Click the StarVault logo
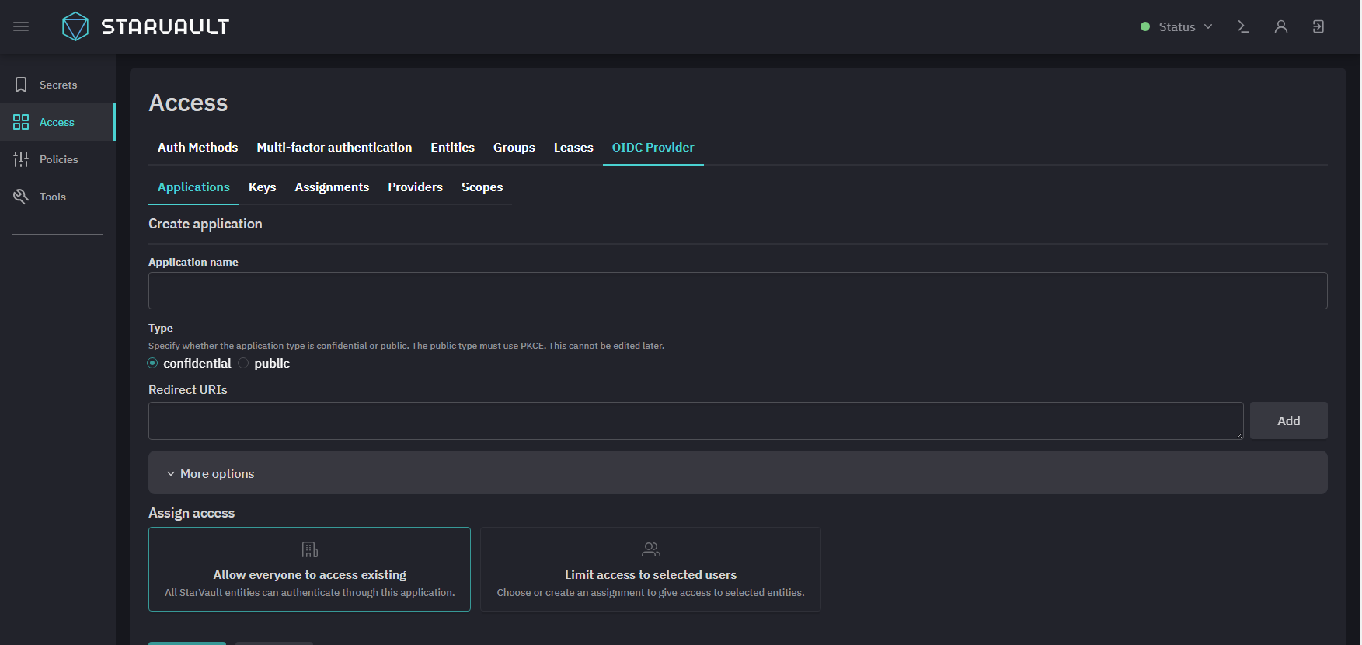 coord(145,26)
